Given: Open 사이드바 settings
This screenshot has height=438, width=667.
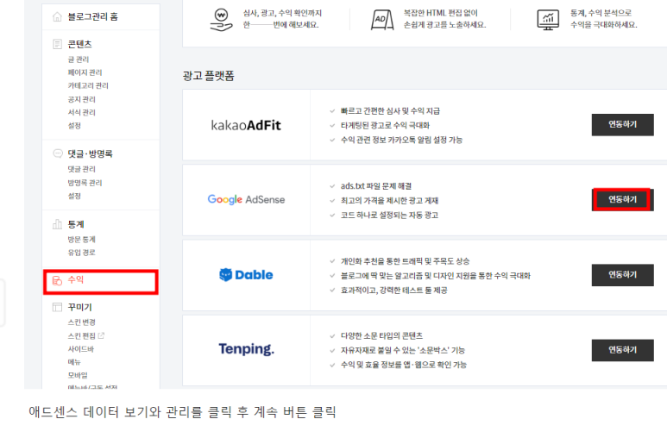Looking at the screenshot, I should pos(81,348).
